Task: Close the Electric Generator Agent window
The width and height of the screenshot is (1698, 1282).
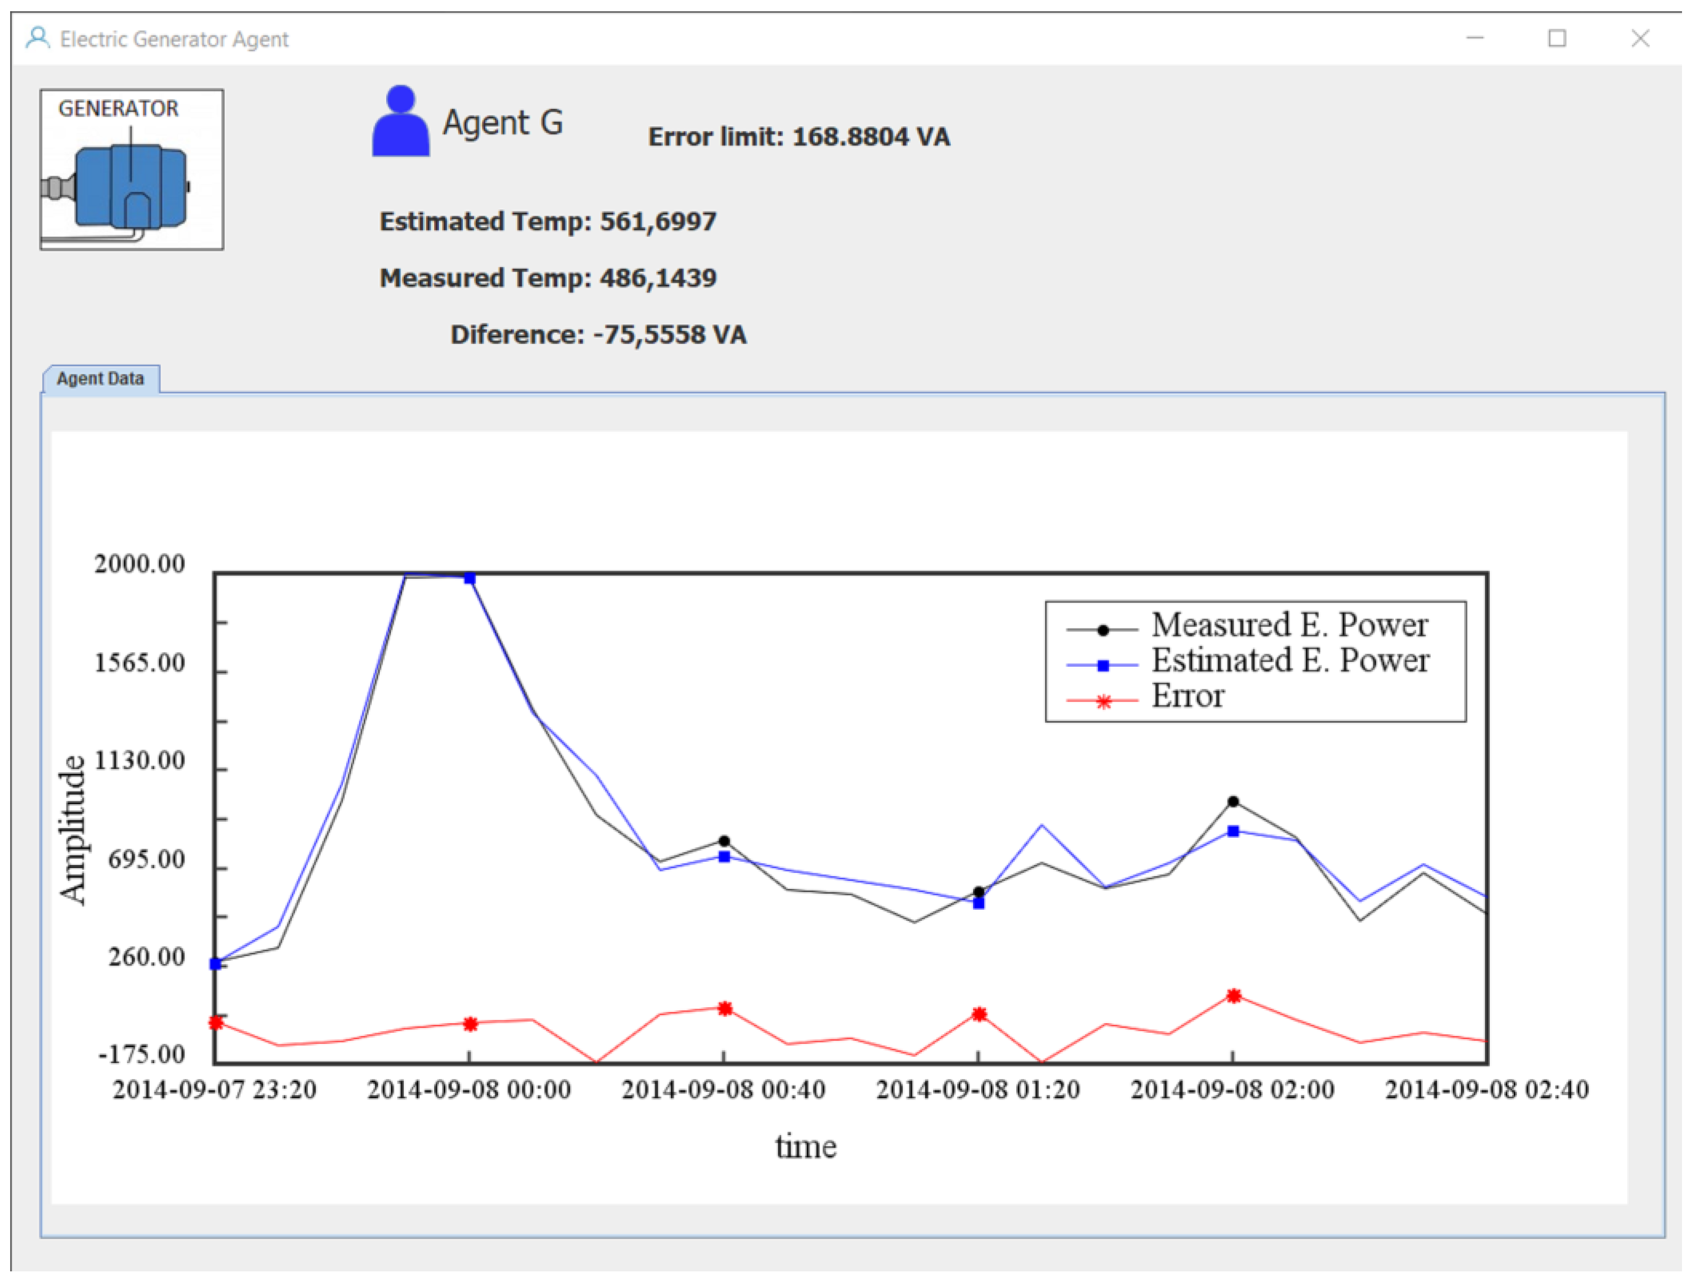Action: pyautogui.click(x=1639, y=38)
